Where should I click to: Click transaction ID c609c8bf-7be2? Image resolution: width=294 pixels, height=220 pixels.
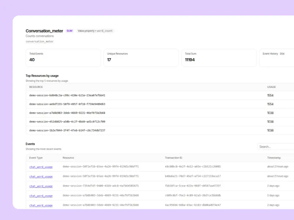(x=193, y=195)
